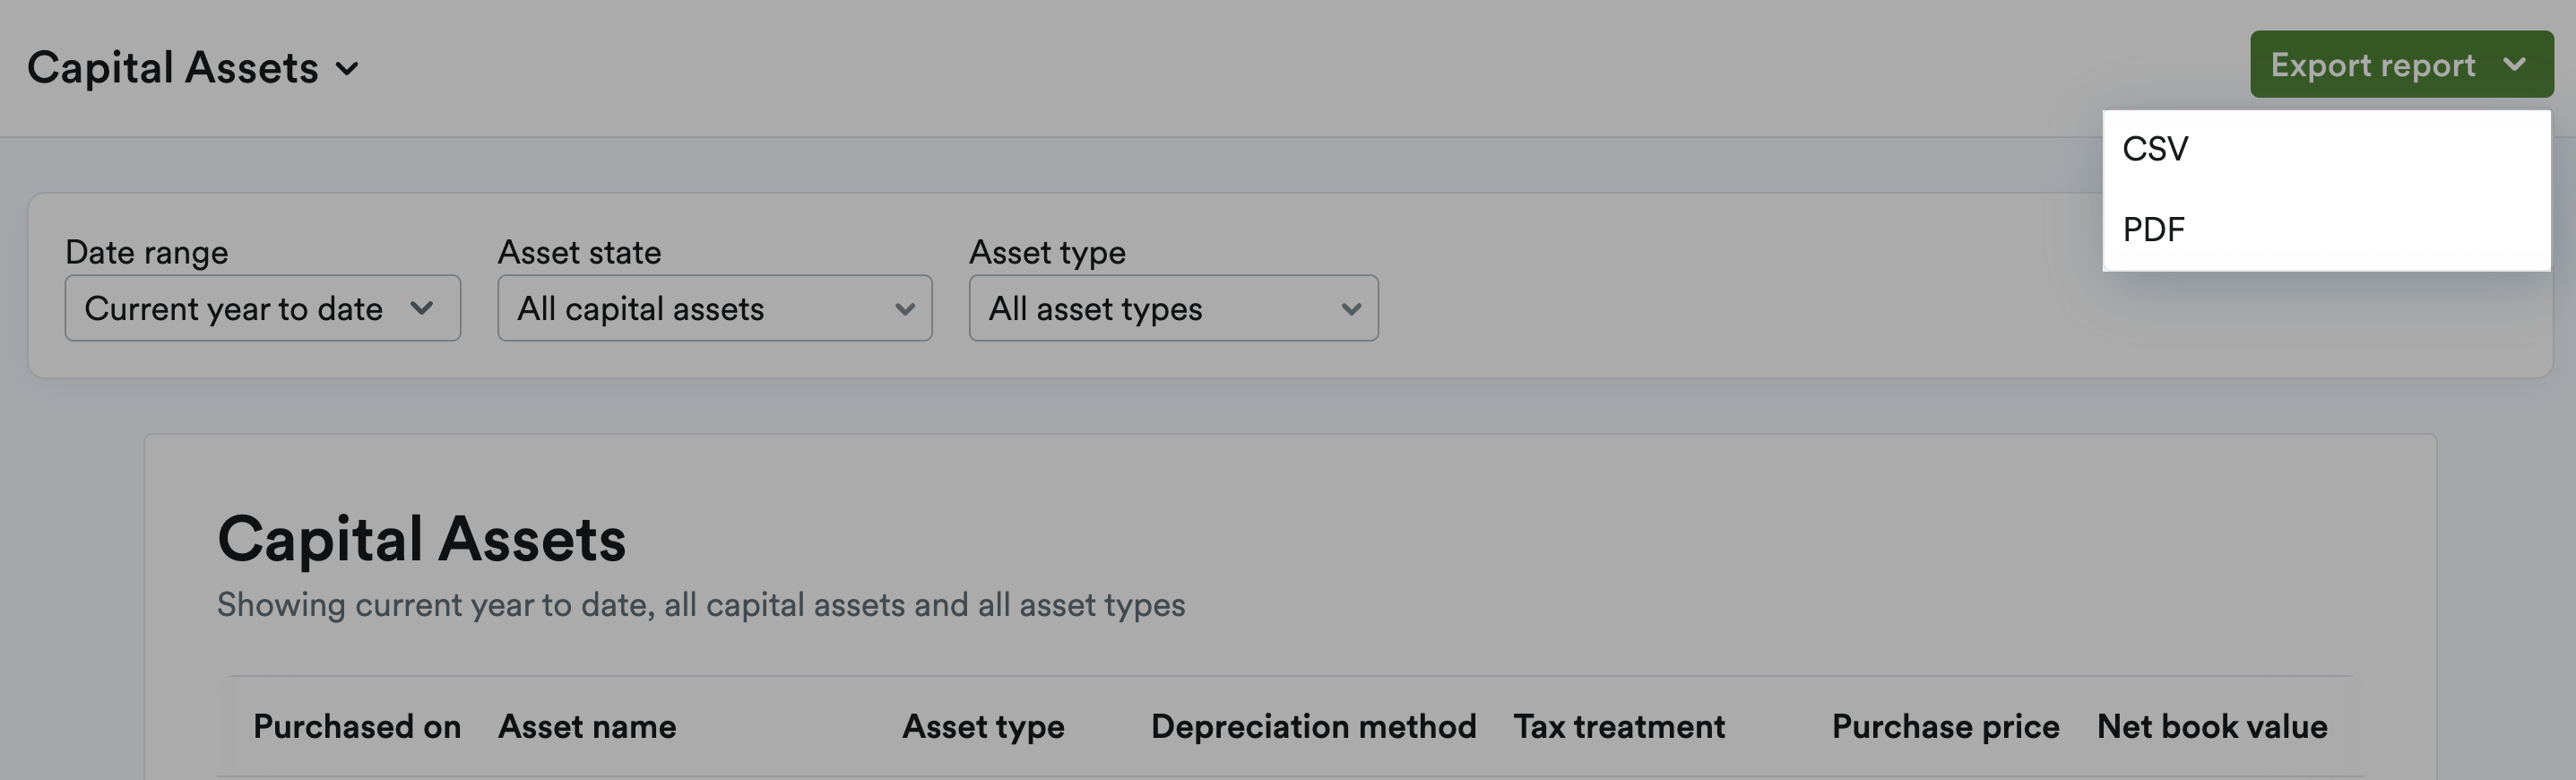The image size is (2576, 780).
Task: Click the filter summary text below the title
Action: click(701, 604)
